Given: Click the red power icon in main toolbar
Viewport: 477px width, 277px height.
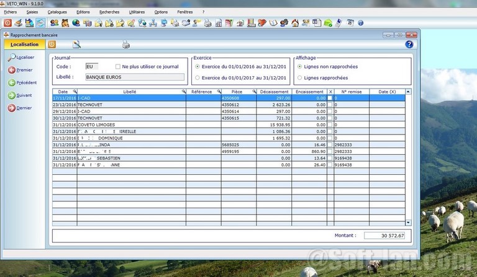Looking at the screenshot, I should (7, 23).
